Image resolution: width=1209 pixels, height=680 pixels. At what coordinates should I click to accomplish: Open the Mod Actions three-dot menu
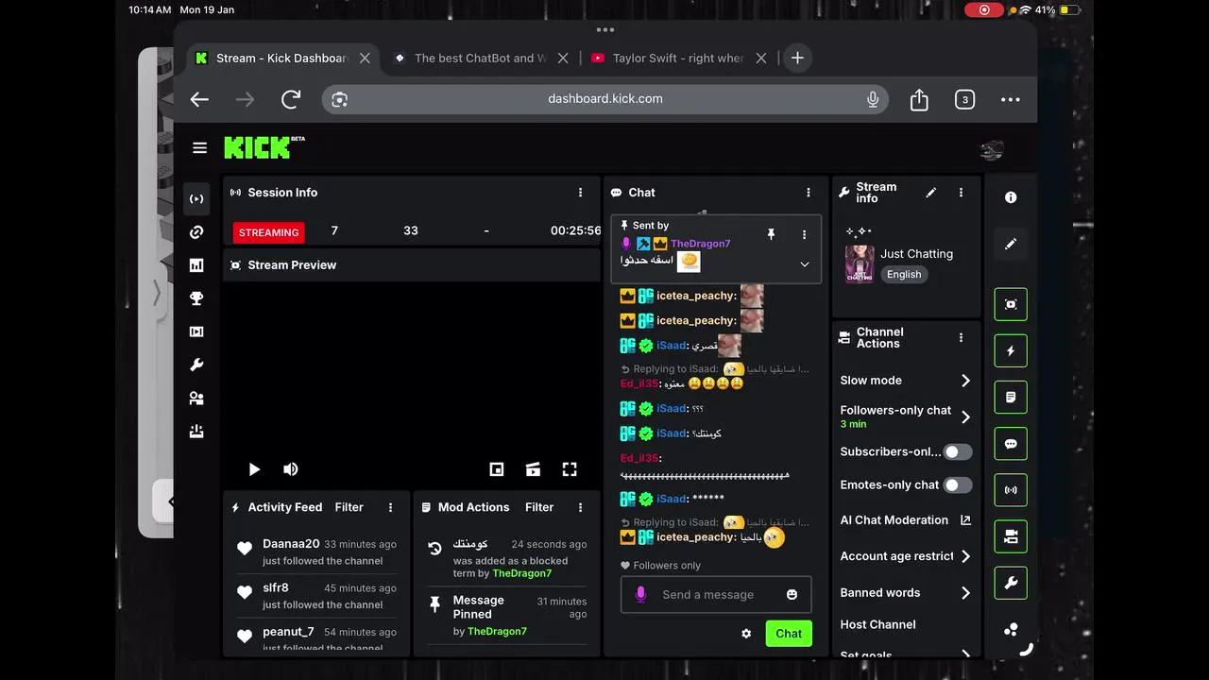pos(580,507)
